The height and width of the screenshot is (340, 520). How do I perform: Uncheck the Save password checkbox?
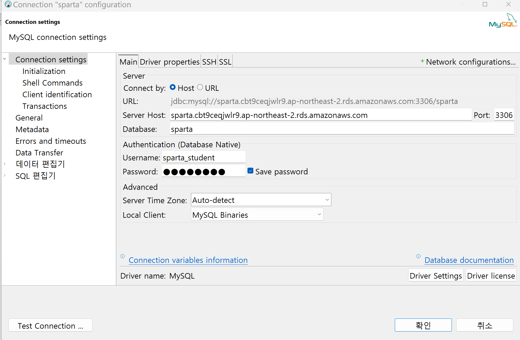(250, 171)
